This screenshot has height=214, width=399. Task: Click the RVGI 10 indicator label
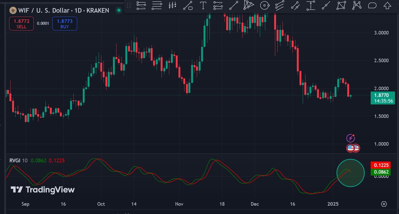tap(18, 161)
